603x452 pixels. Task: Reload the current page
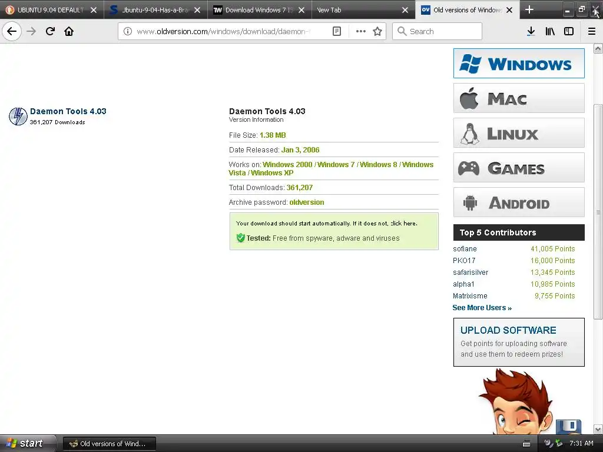50,31
